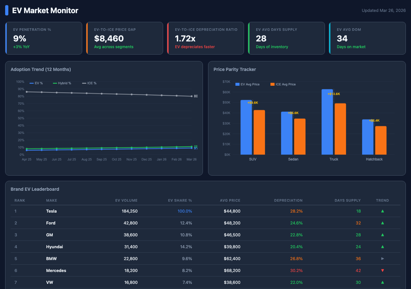Click GM's up trend arrow
411x289 pixels.
coord(382,235)
